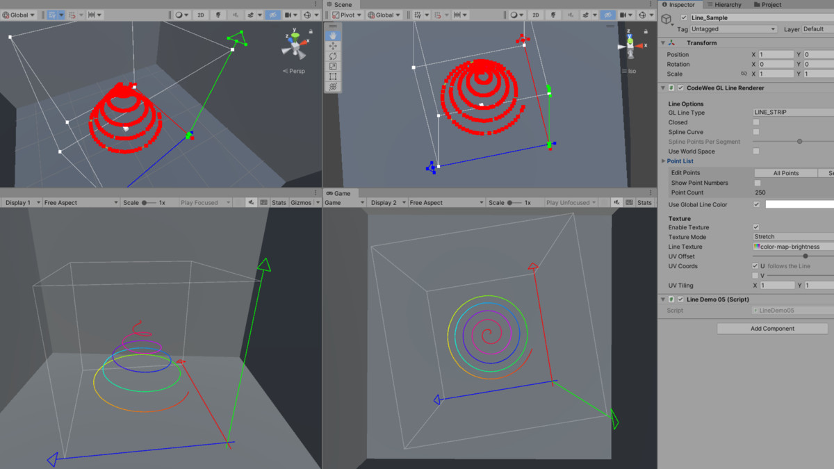This screenshot has width=834, height=469.
Task: Click the All Points edit mode button
Action: click(785, 173)
